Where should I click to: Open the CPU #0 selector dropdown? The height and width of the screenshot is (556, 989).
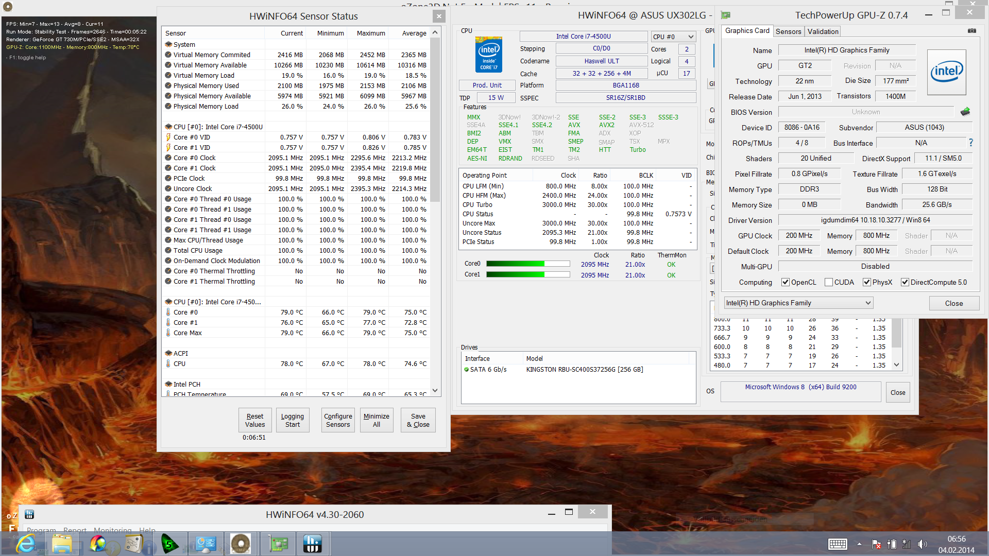(x=673, y=37)
